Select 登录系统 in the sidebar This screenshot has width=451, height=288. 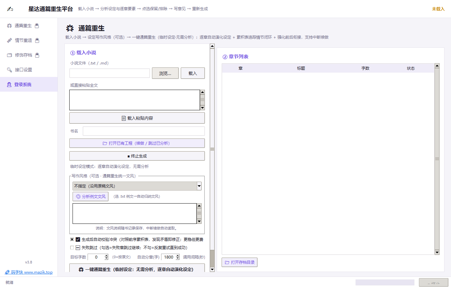(29, 84)
